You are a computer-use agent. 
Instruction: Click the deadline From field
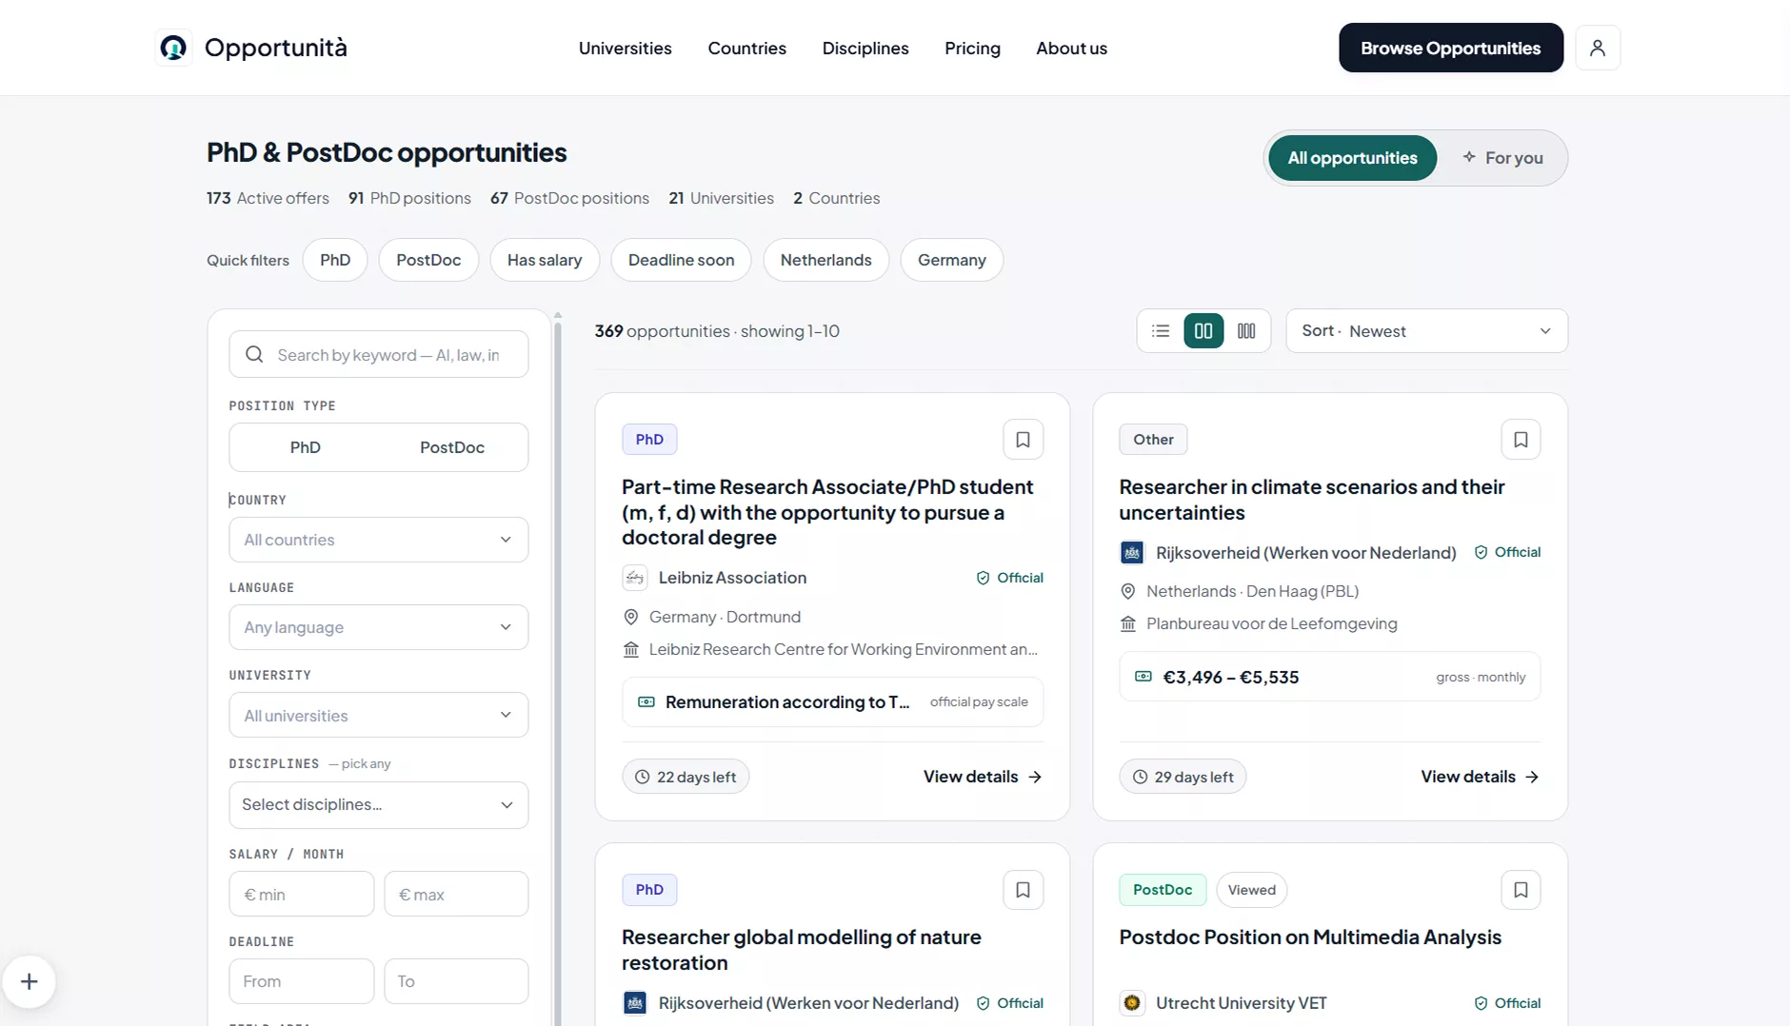point(301,981)
